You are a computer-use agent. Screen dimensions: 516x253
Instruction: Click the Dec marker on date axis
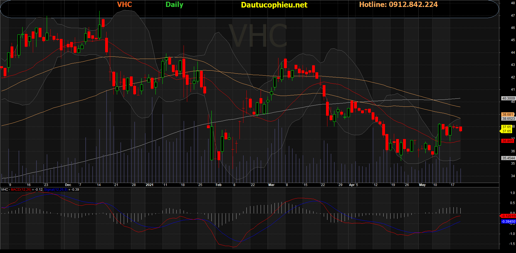click(68, 185)
